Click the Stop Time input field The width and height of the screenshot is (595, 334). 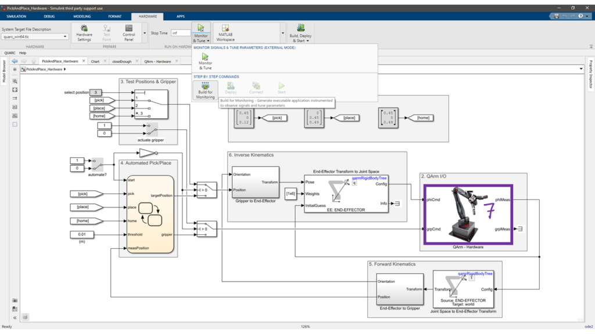pyautogui.click(x=181, y=33)
